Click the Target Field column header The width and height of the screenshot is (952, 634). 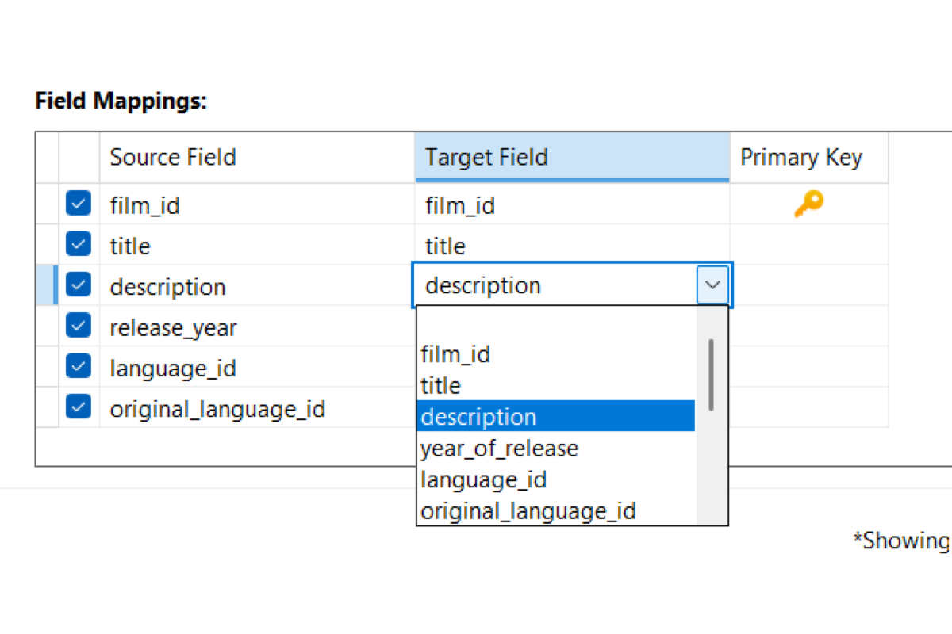(x=572, y=157)
